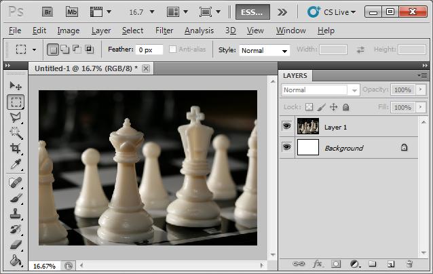Delete layer using the trash icon
Viewport: 433px width, 274px height.
[x=409, y=263]
